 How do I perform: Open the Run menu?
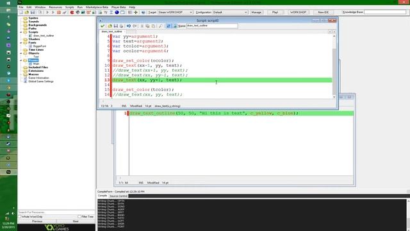coord(80,7)
